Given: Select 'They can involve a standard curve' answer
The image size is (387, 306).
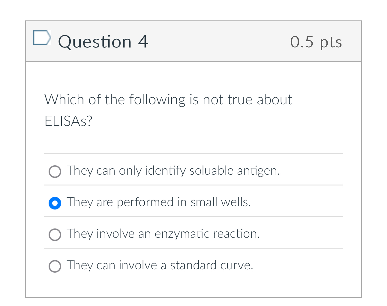Looking at the screenshot, I should [x=55, y=266].
